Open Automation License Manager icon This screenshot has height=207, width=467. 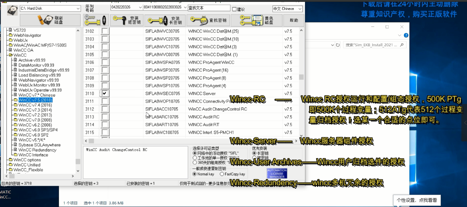277,173
